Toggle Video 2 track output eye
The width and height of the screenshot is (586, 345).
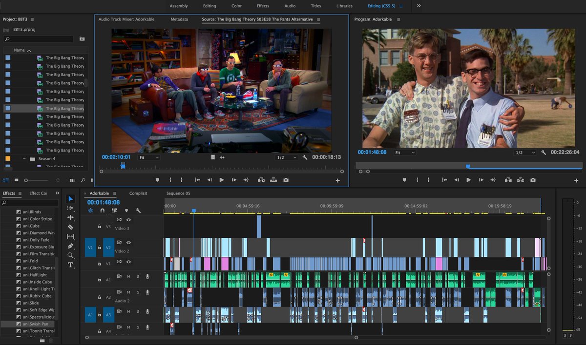[x=128, y=242]
